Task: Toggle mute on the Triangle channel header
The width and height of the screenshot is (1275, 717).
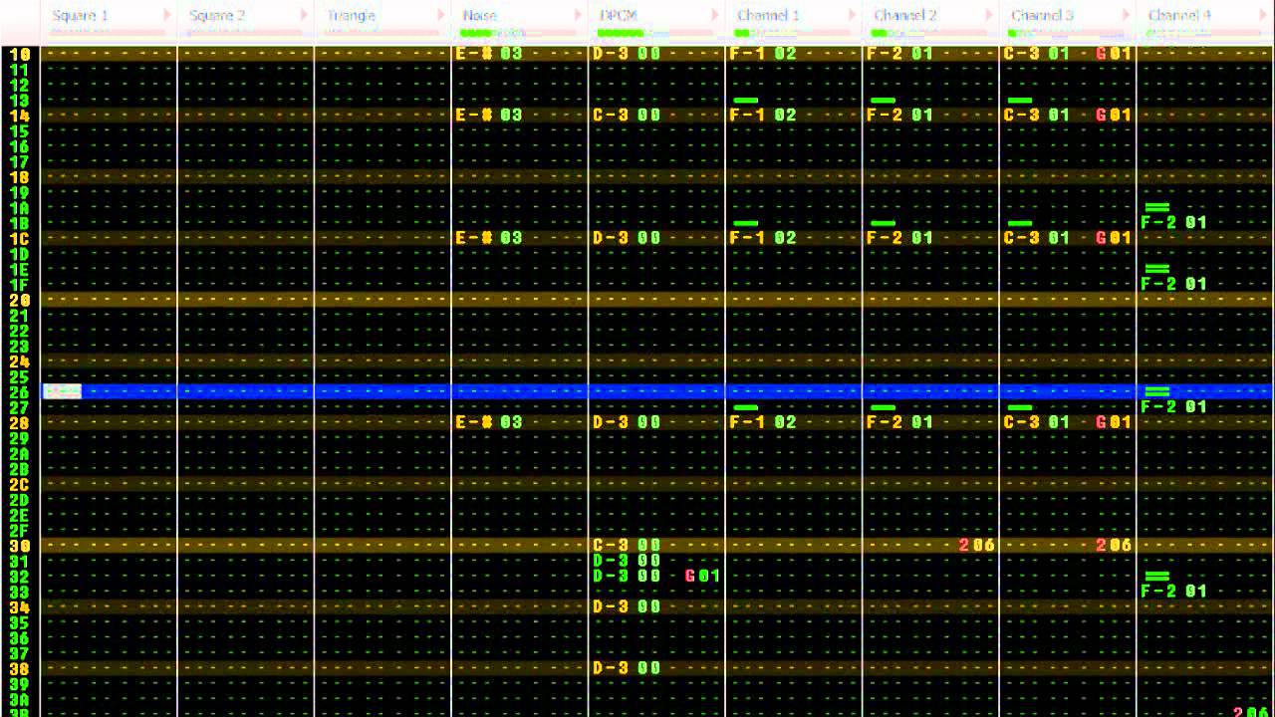Action: pos(351,16)
